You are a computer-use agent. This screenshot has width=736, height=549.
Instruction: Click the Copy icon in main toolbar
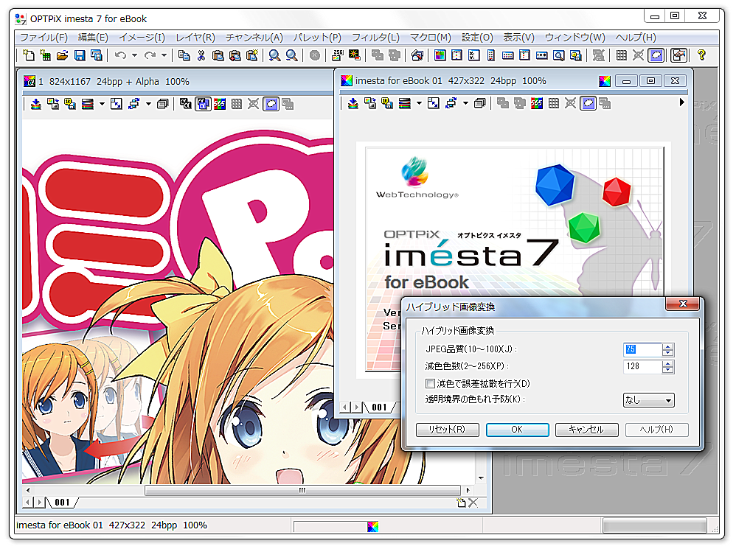coord(184,55)
